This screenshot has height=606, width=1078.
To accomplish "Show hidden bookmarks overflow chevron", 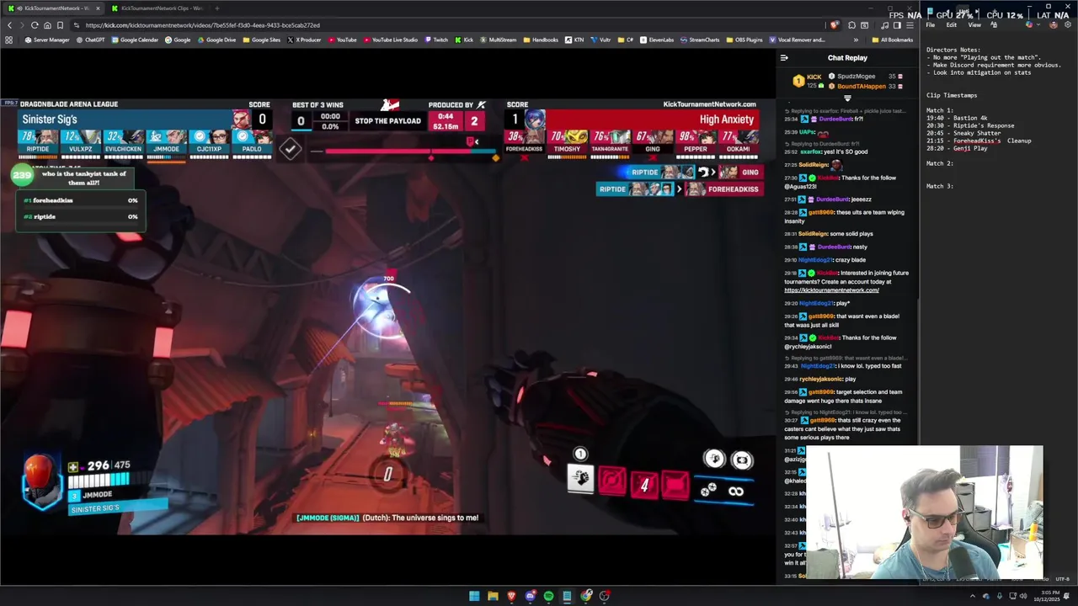I will pyautogui.click(x=856, y=40).
